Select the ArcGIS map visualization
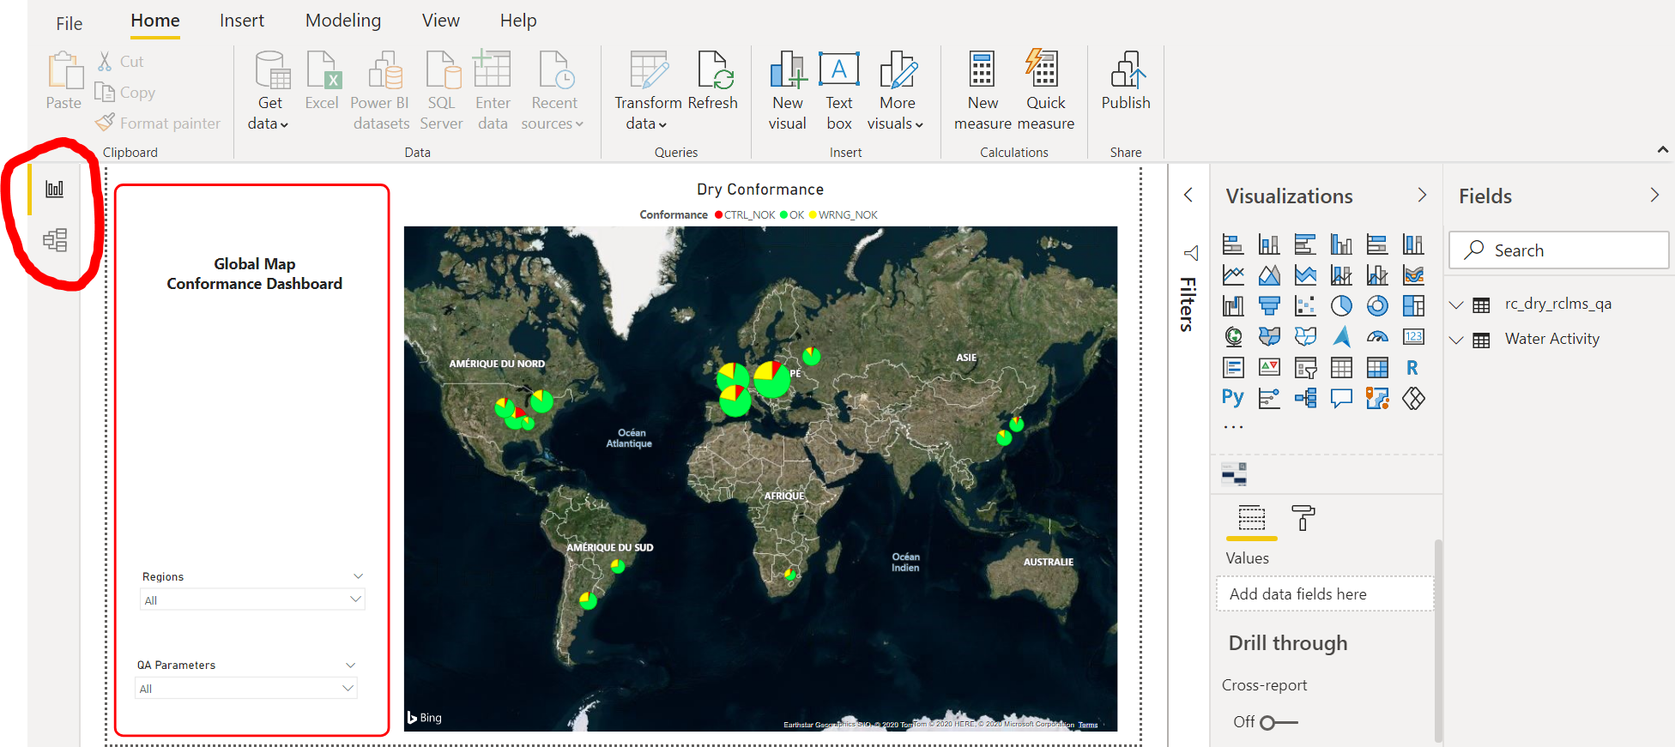The height and width of the screenshot is (747, 1675). point(1377,398)
